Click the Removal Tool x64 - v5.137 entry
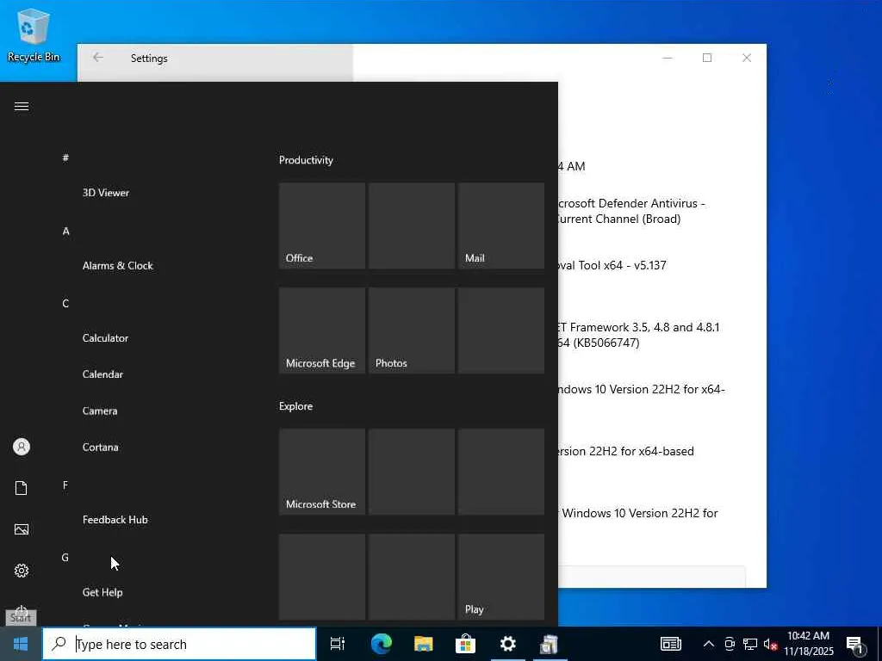882x661 pixels. tap(612, 265)
